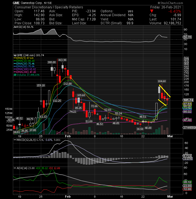
Task: Click the header Volume value 92,186,752
Action: point(172,23)
